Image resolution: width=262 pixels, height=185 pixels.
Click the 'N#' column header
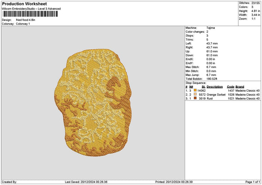point(191,87)
